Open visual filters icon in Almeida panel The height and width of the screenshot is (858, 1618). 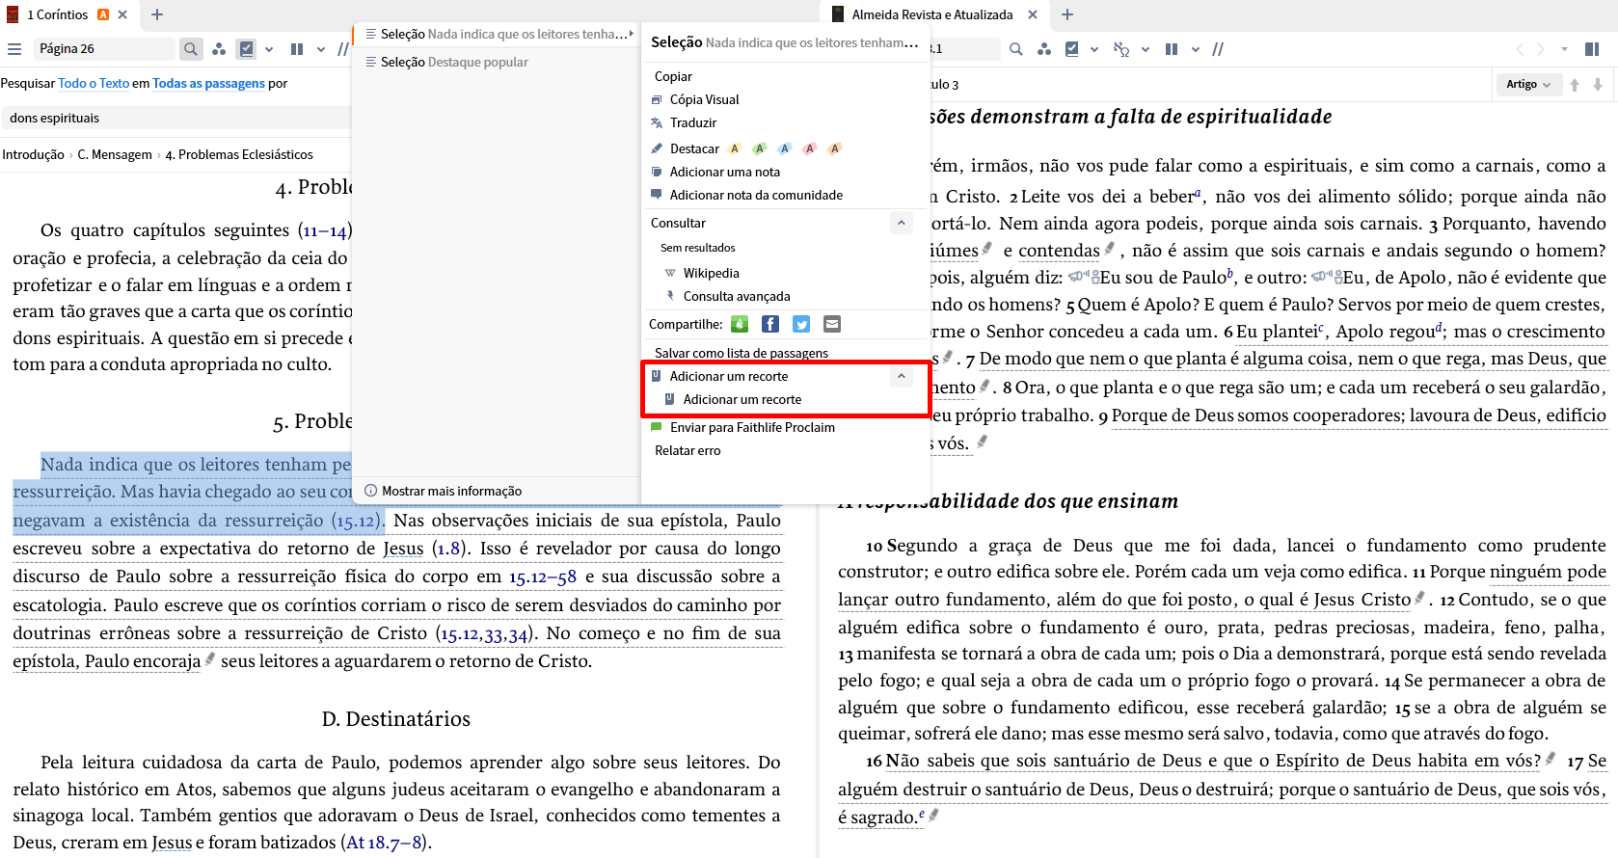click(x=1044, y=49)
